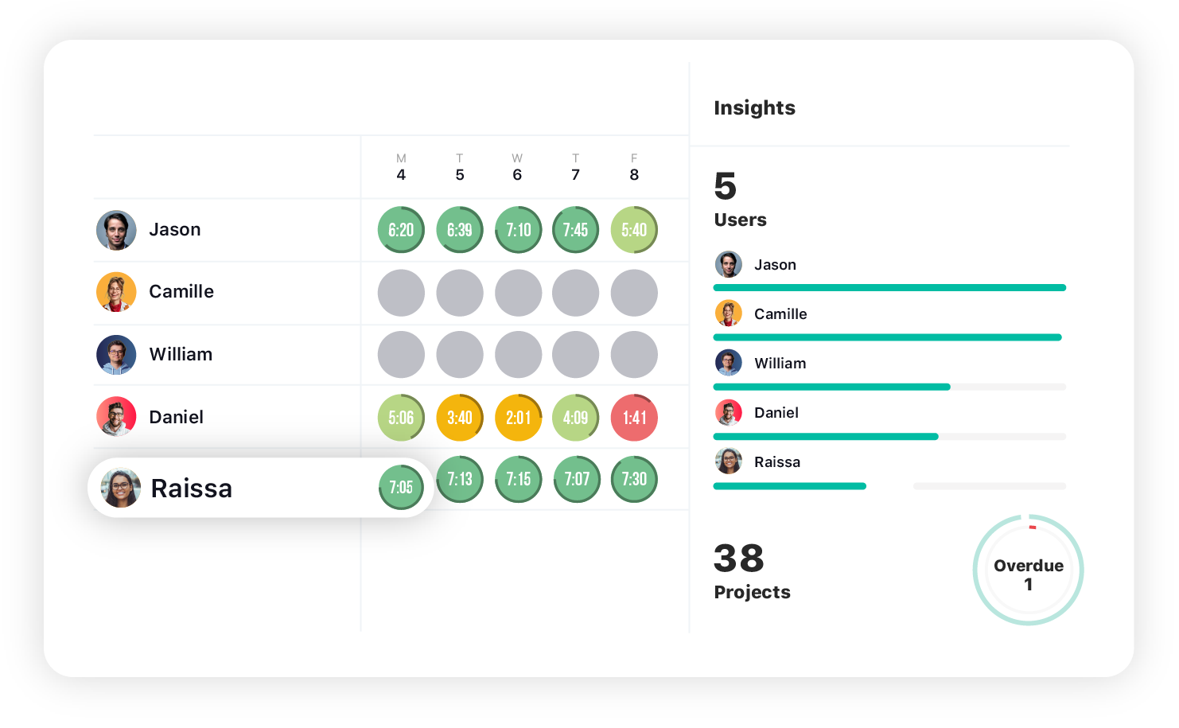Click Jason's 6:20 Monday time circle
Screen dimensions: 1179x728
(x=401, y=230)
